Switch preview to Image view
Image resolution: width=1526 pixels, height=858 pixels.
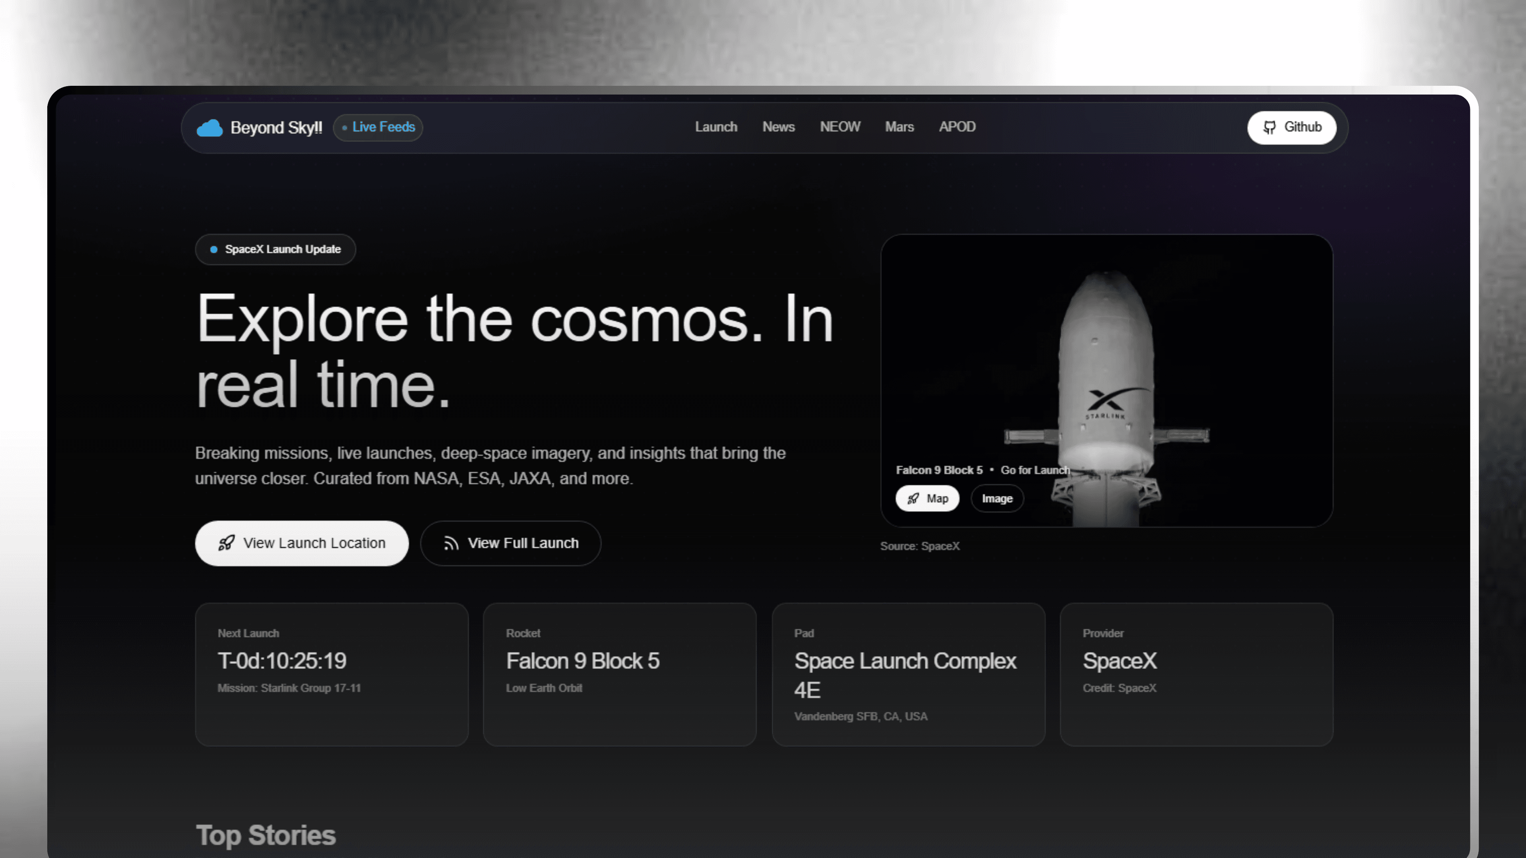pyautogui.click(x=997, y=499)
